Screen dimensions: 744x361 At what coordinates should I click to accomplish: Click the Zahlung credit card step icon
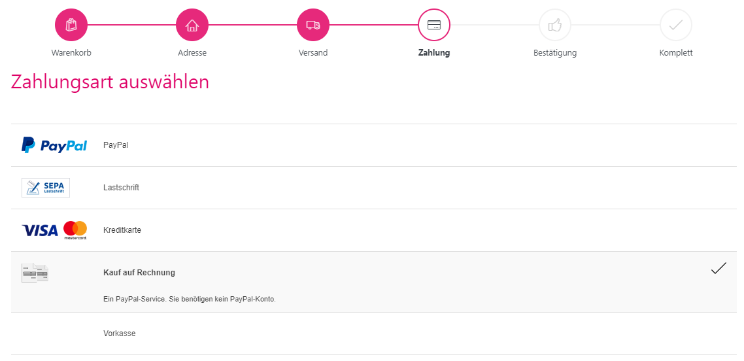coord(434,25)
